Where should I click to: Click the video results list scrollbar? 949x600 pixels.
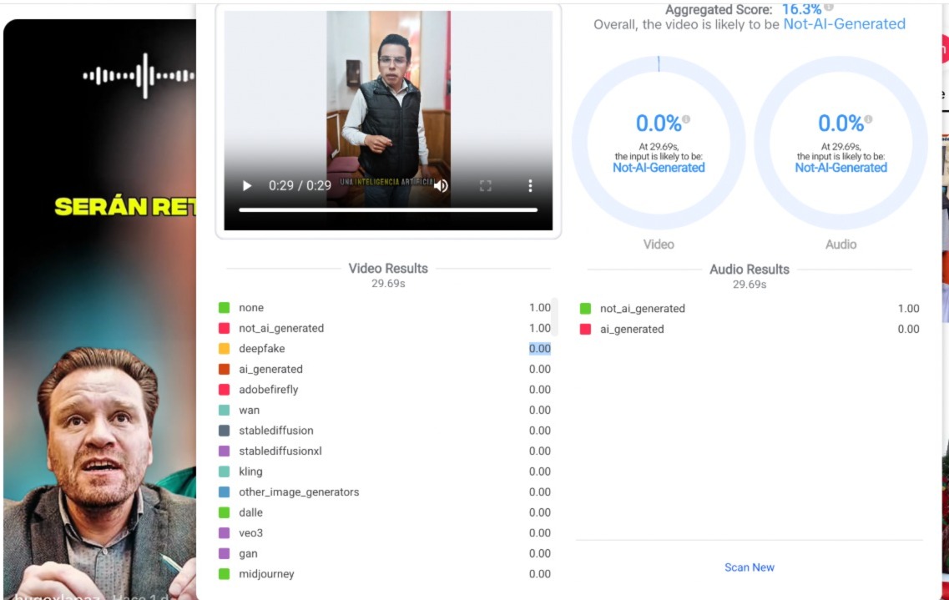(555, 317)
